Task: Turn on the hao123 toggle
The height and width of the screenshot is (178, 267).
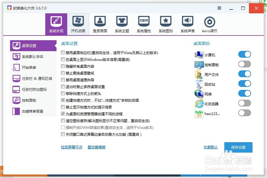Action: [245, 113]
